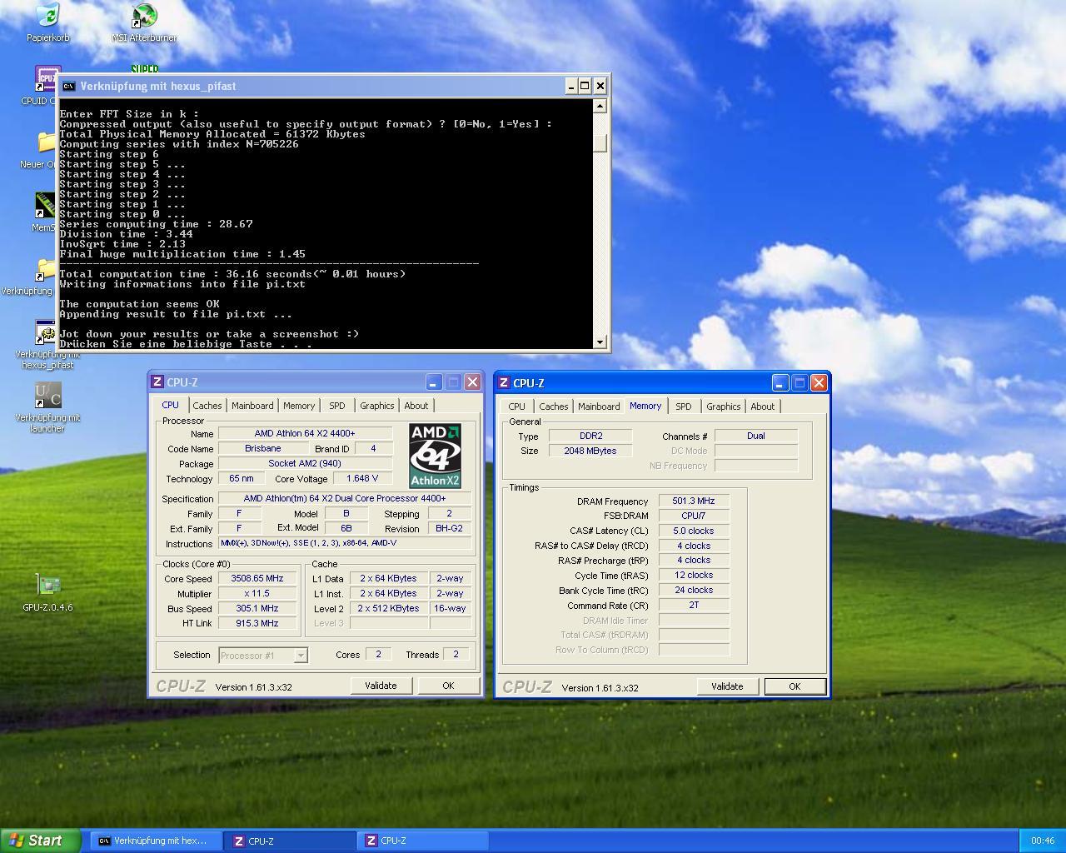Select first CPU-Z taskbar button
The width and height of the screenshot is (1066, 853).
(x=289, y=841)
